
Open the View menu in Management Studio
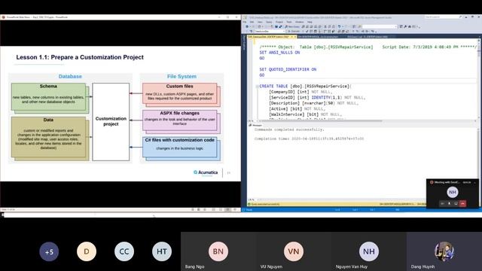click(260, 22)
